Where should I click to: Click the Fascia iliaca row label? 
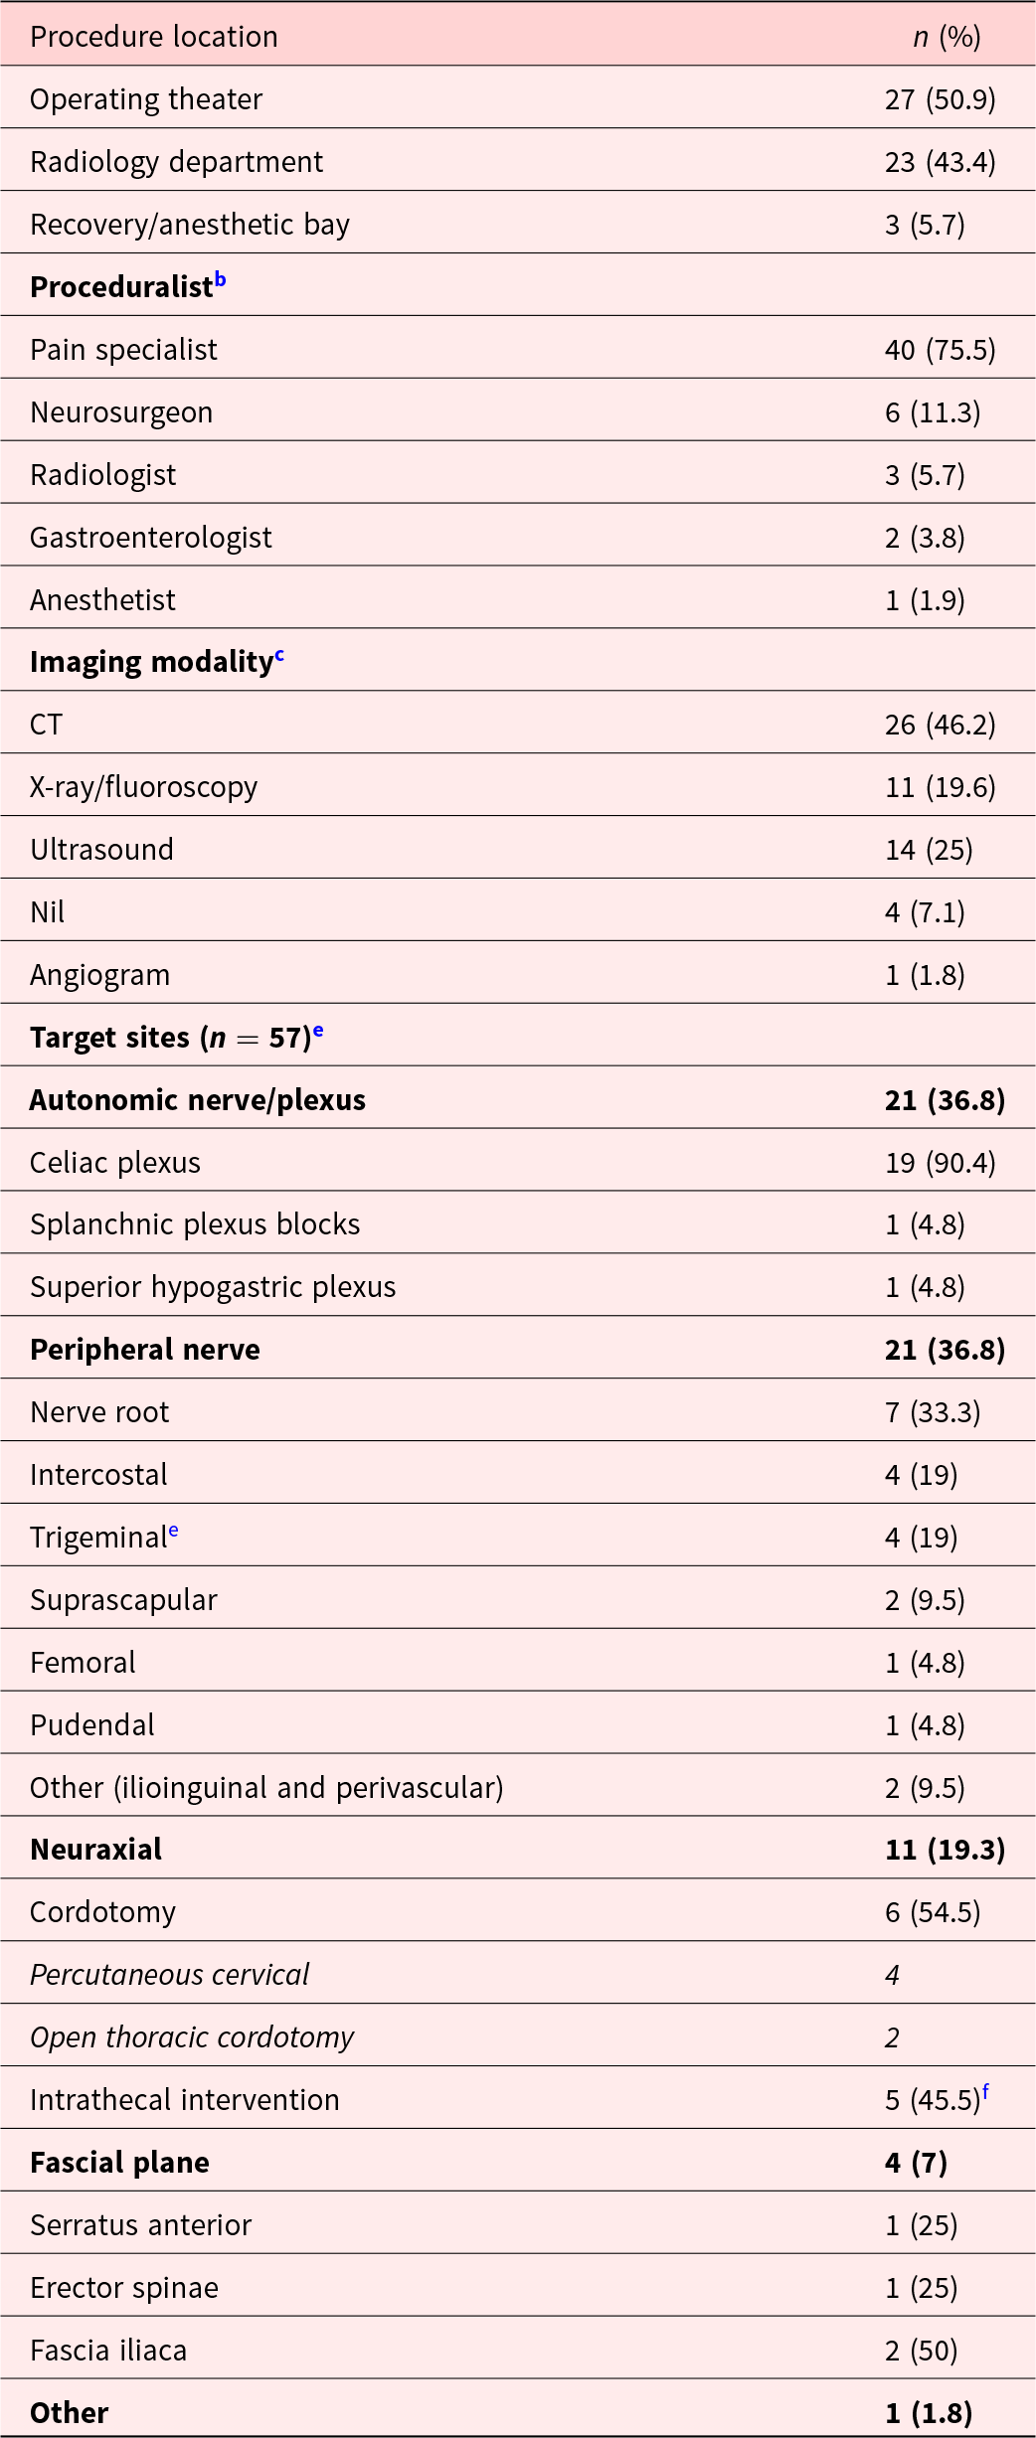108,2351
